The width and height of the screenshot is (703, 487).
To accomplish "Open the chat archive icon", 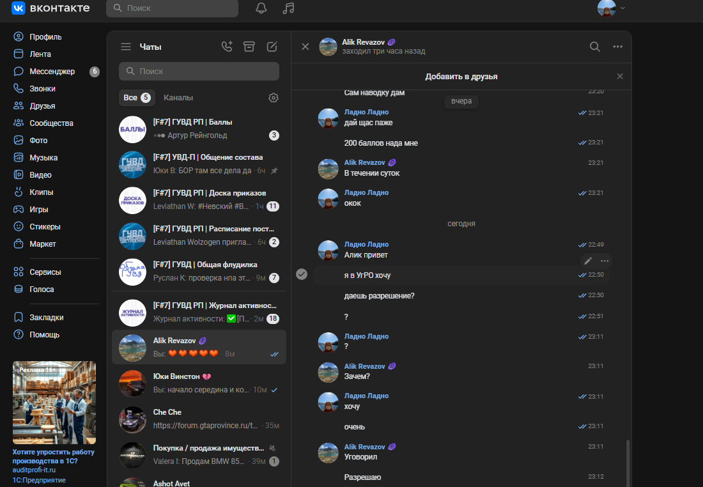I will tap(249, 47).
